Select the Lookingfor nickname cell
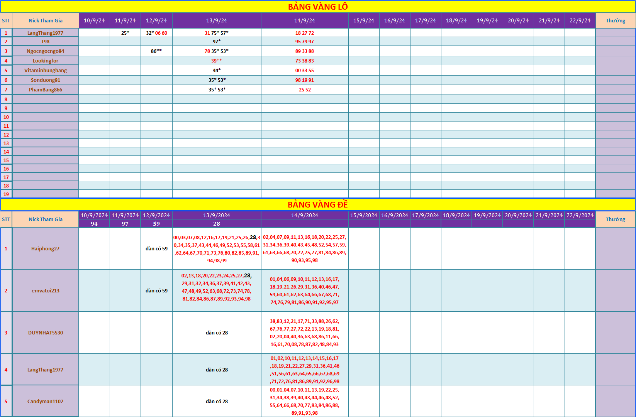 (x=46, y=61)
